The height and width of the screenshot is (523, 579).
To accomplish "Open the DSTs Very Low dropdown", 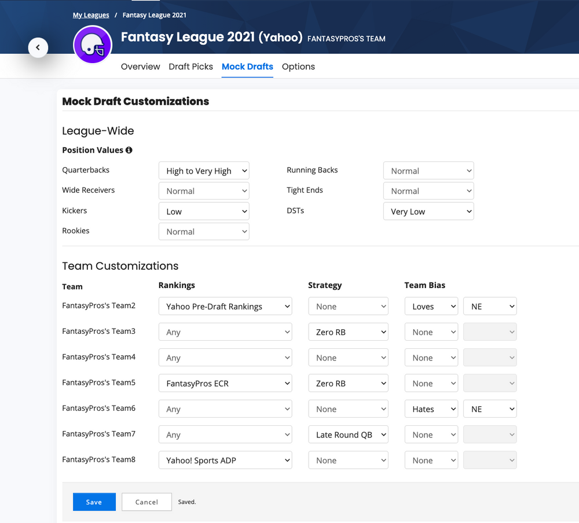I will click(428, 211).
